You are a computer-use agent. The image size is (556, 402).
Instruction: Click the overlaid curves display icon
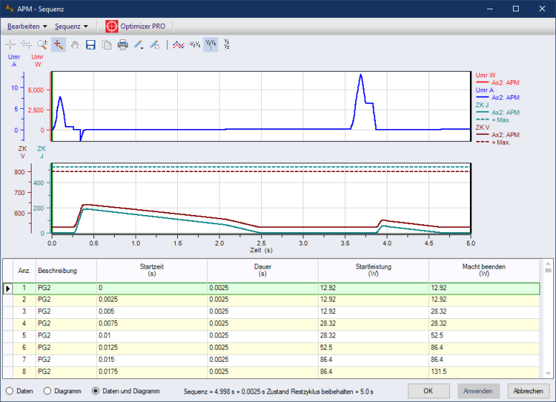pos(177,44)
